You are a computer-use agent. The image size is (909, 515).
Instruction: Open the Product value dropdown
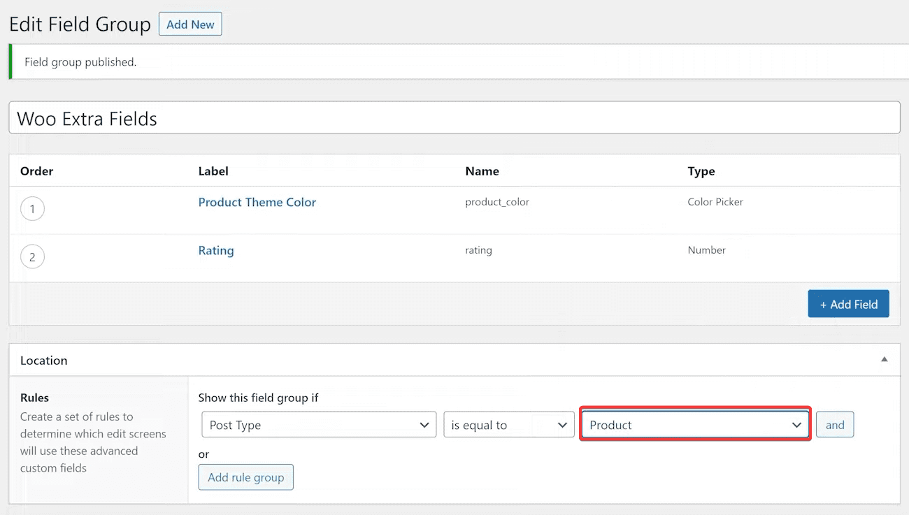pyautogui.click(x=694, y=424)
